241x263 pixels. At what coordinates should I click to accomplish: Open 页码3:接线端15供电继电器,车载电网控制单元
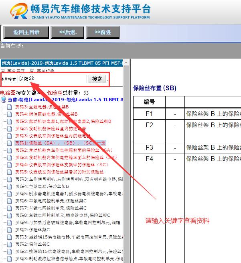click(x=69, y=237)
